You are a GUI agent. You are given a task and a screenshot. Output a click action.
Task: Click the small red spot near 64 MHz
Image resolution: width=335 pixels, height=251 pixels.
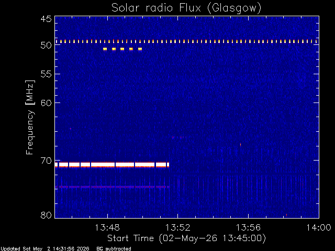[x=70, y=129]
